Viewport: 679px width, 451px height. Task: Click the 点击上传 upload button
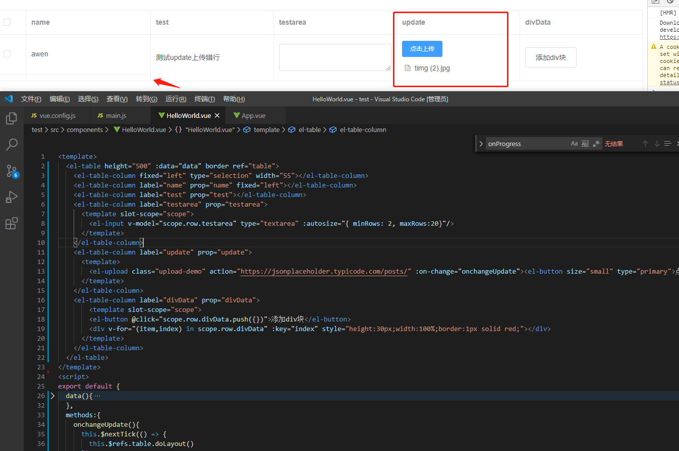[x=422, y=49]
